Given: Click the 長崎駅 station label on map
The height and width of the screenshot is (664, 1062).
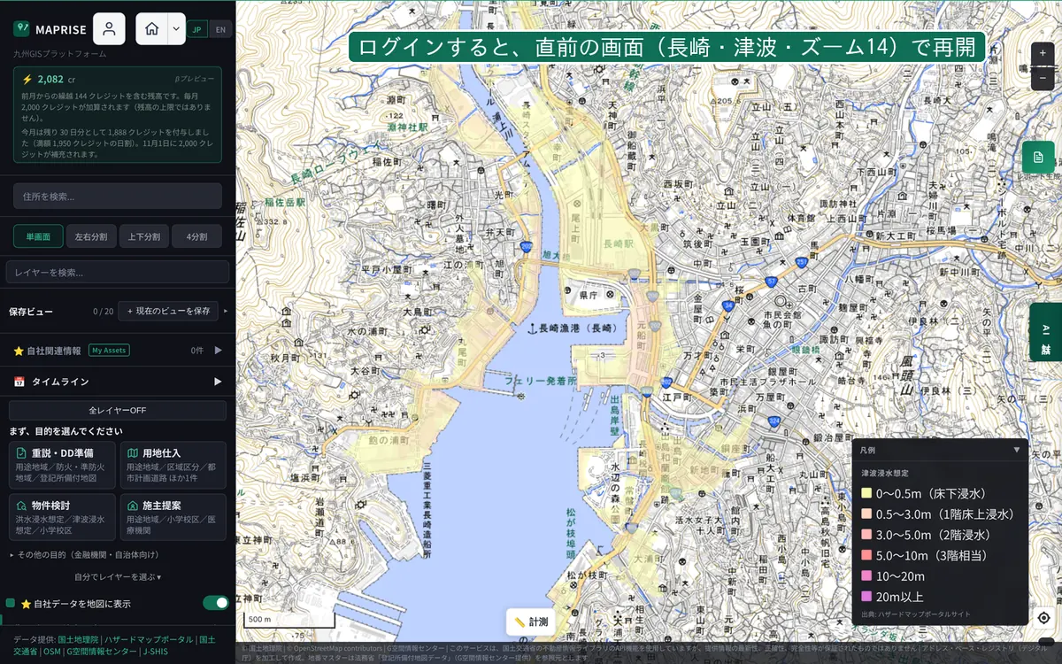Looking at the screenshot, I should [619, 243].
